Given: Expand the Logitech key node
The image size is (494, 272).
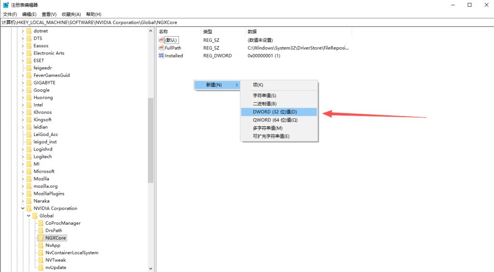Looking at the screenshot, I should click(22, 157).
